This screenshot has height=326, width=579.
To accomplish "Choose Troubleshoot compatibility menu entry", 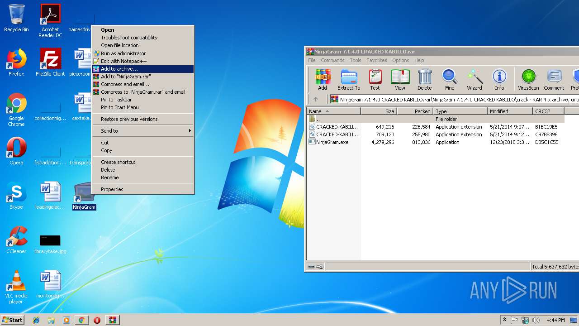I will [143, 38].
